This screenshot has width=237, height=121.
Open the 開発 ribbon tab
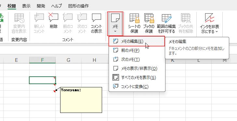point(41,6)
